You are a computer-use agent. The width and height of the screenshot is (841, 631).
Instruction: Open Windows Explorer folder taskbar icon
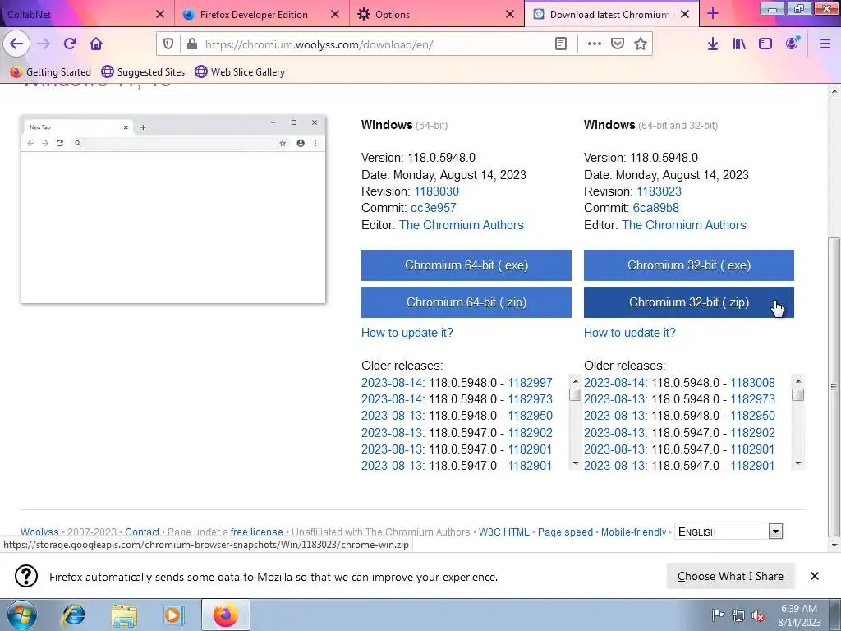point(124,615)
